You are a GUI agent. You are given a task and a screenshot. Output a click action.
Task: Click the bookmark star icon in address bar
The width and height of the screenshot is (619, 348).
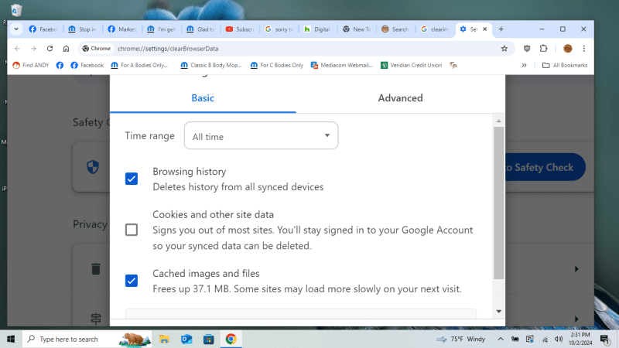(504, 48)
